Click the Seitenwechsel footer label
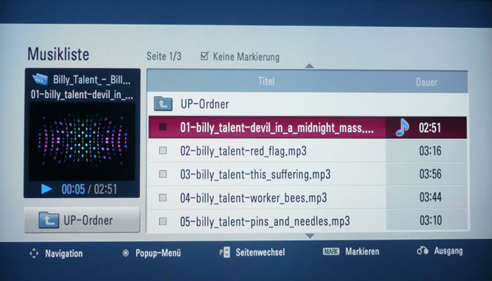This screenshot has height=281, width=492. (x=260, y=252)
